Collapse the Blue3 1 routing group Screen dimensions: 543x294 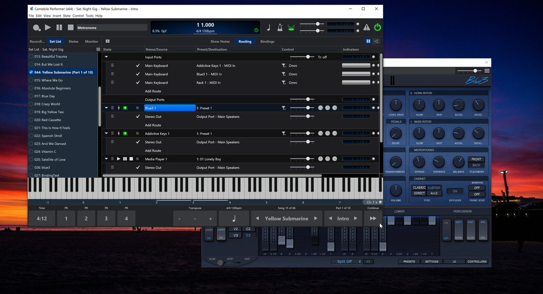[x=105, y=107]
